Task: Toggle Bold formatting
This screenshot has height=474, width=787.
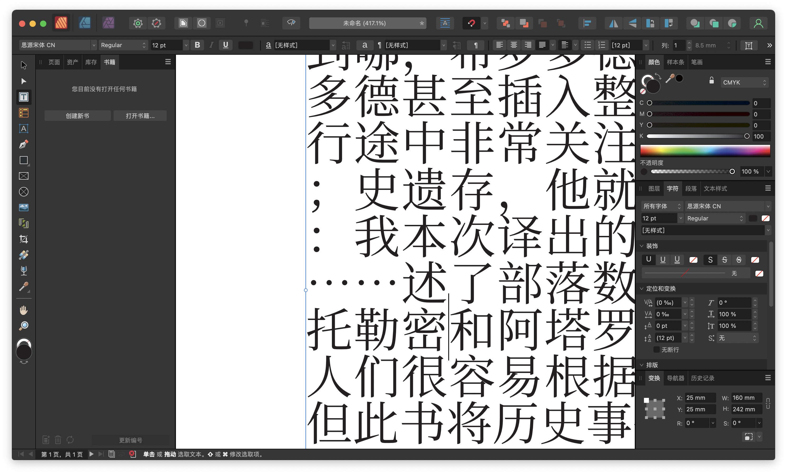Action: 197,45
